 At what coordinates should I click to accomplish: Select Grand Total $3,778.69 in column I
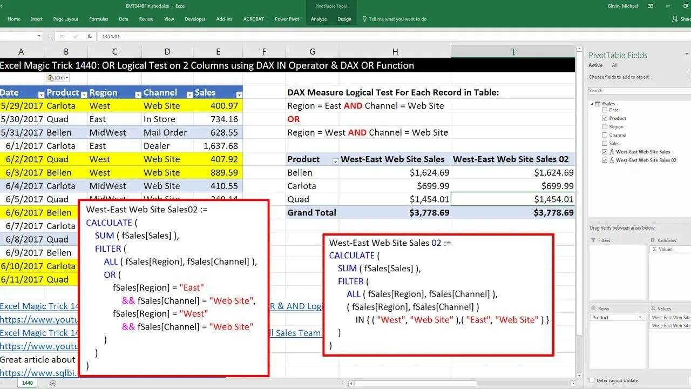[x=513, y=212]
